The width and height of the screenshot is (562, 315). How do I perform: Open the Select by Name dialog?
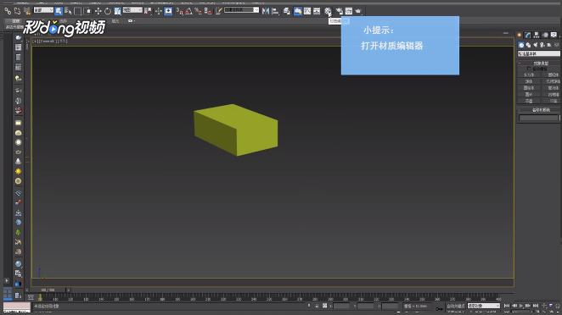coord(68,11)
